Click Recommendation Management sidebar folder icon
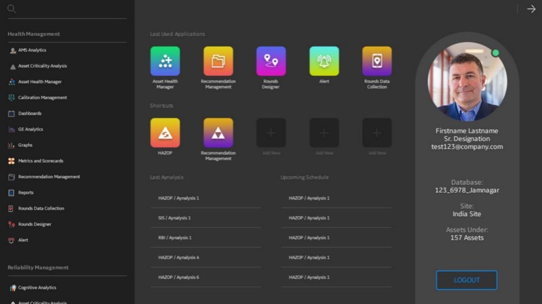Screen dimensions: 542x304 click(12, 177)
